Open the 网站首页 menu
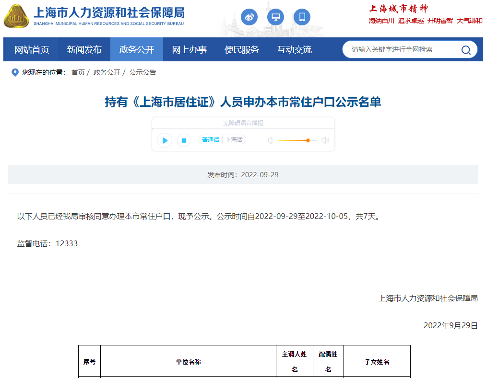Screen dimensions: 486x378 (x=32, y=49)
